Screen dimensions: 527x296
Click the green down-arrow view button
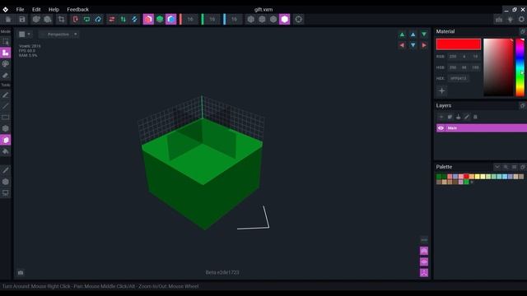point(424,35)
